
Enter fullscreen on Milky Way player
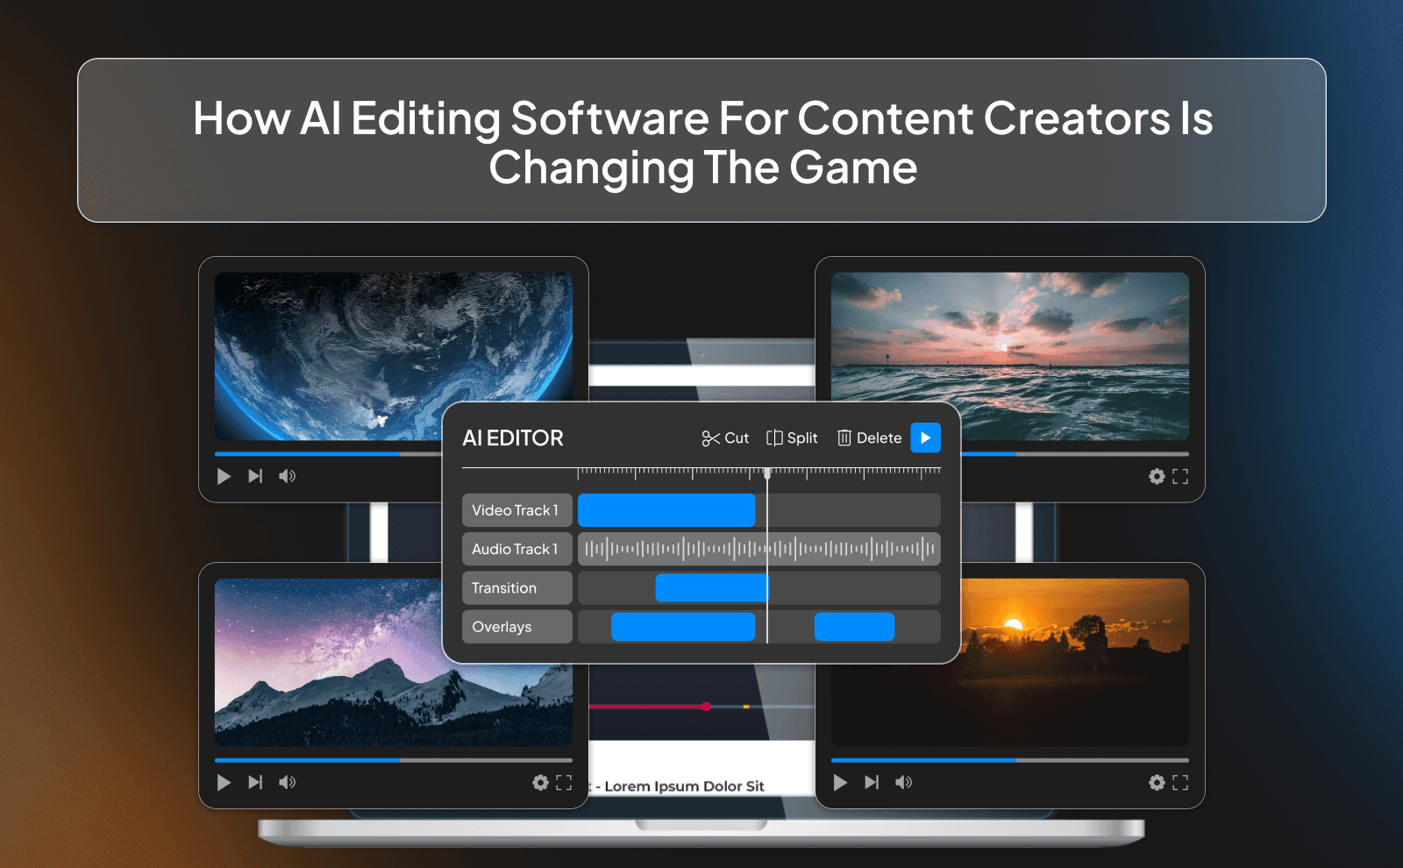click(564, 782)
